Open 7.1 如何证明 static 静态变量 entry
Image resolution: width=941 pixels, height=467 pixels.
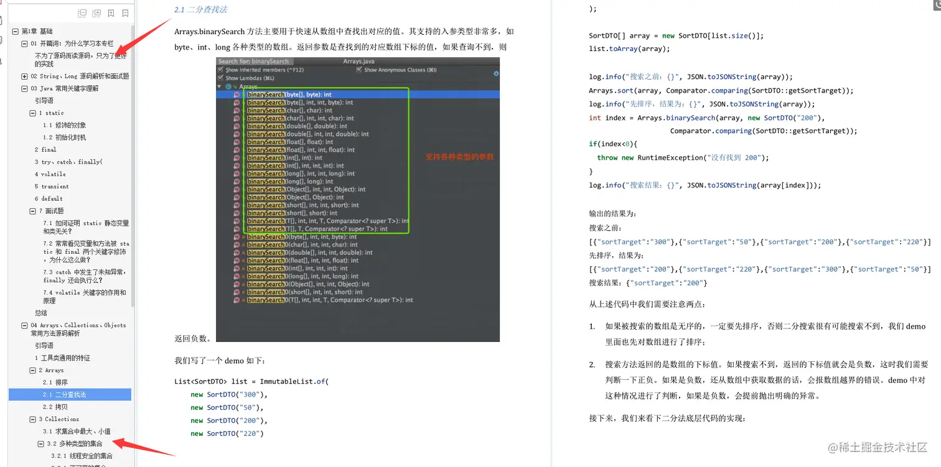click(x=86, y=227)
